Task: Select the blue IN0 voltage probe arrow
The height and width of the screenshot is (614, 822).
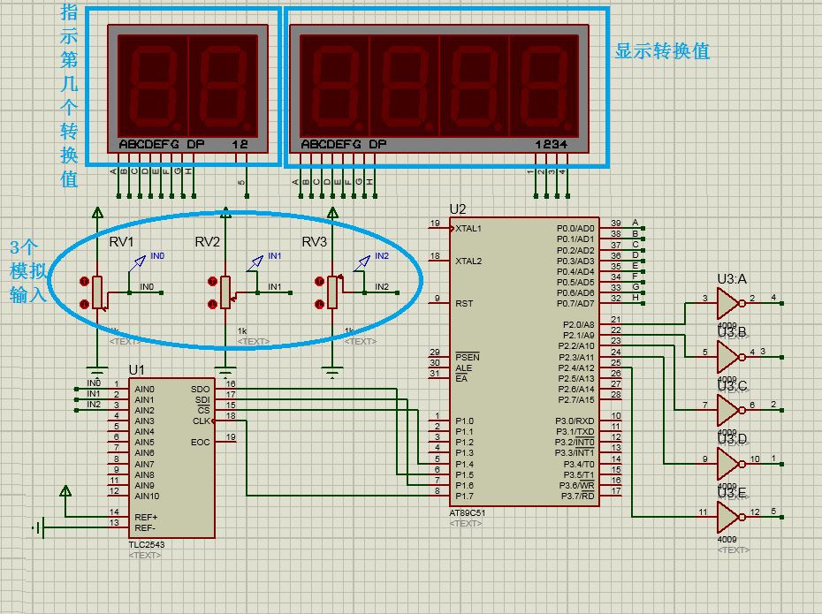Action: tap(137, 263)
